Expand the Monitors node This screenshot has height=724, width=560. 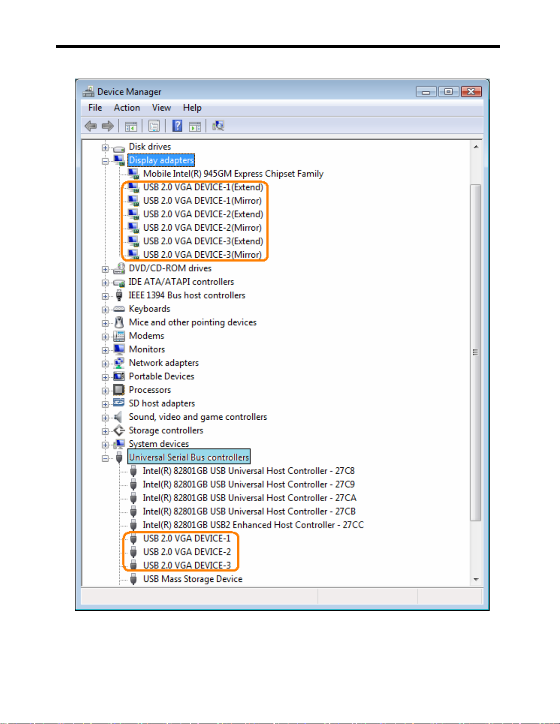pos(105,350)
